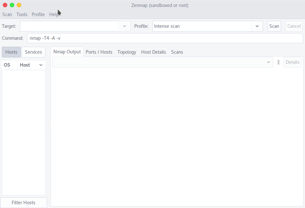Click the Host column sort arrow
This screenshot has height=208, width=305.
pos(41,65)
